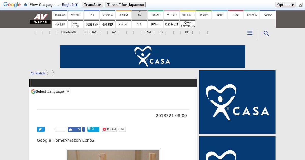305x160 pixels.
Task: Open the こどもとIT tab
Action: (172, 24)
